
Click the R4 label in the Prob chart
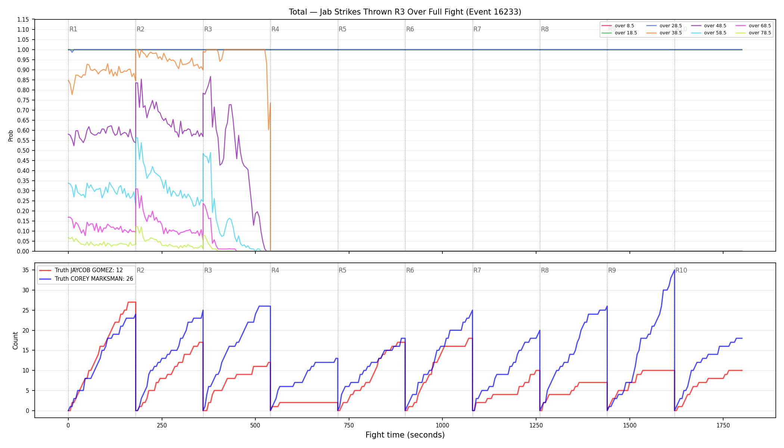point(275,29)
